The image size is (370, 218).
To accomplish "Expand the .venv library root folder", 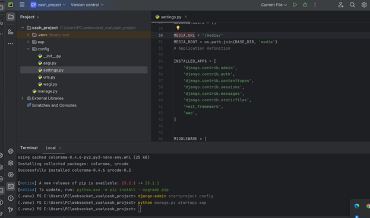I will 28,35.
